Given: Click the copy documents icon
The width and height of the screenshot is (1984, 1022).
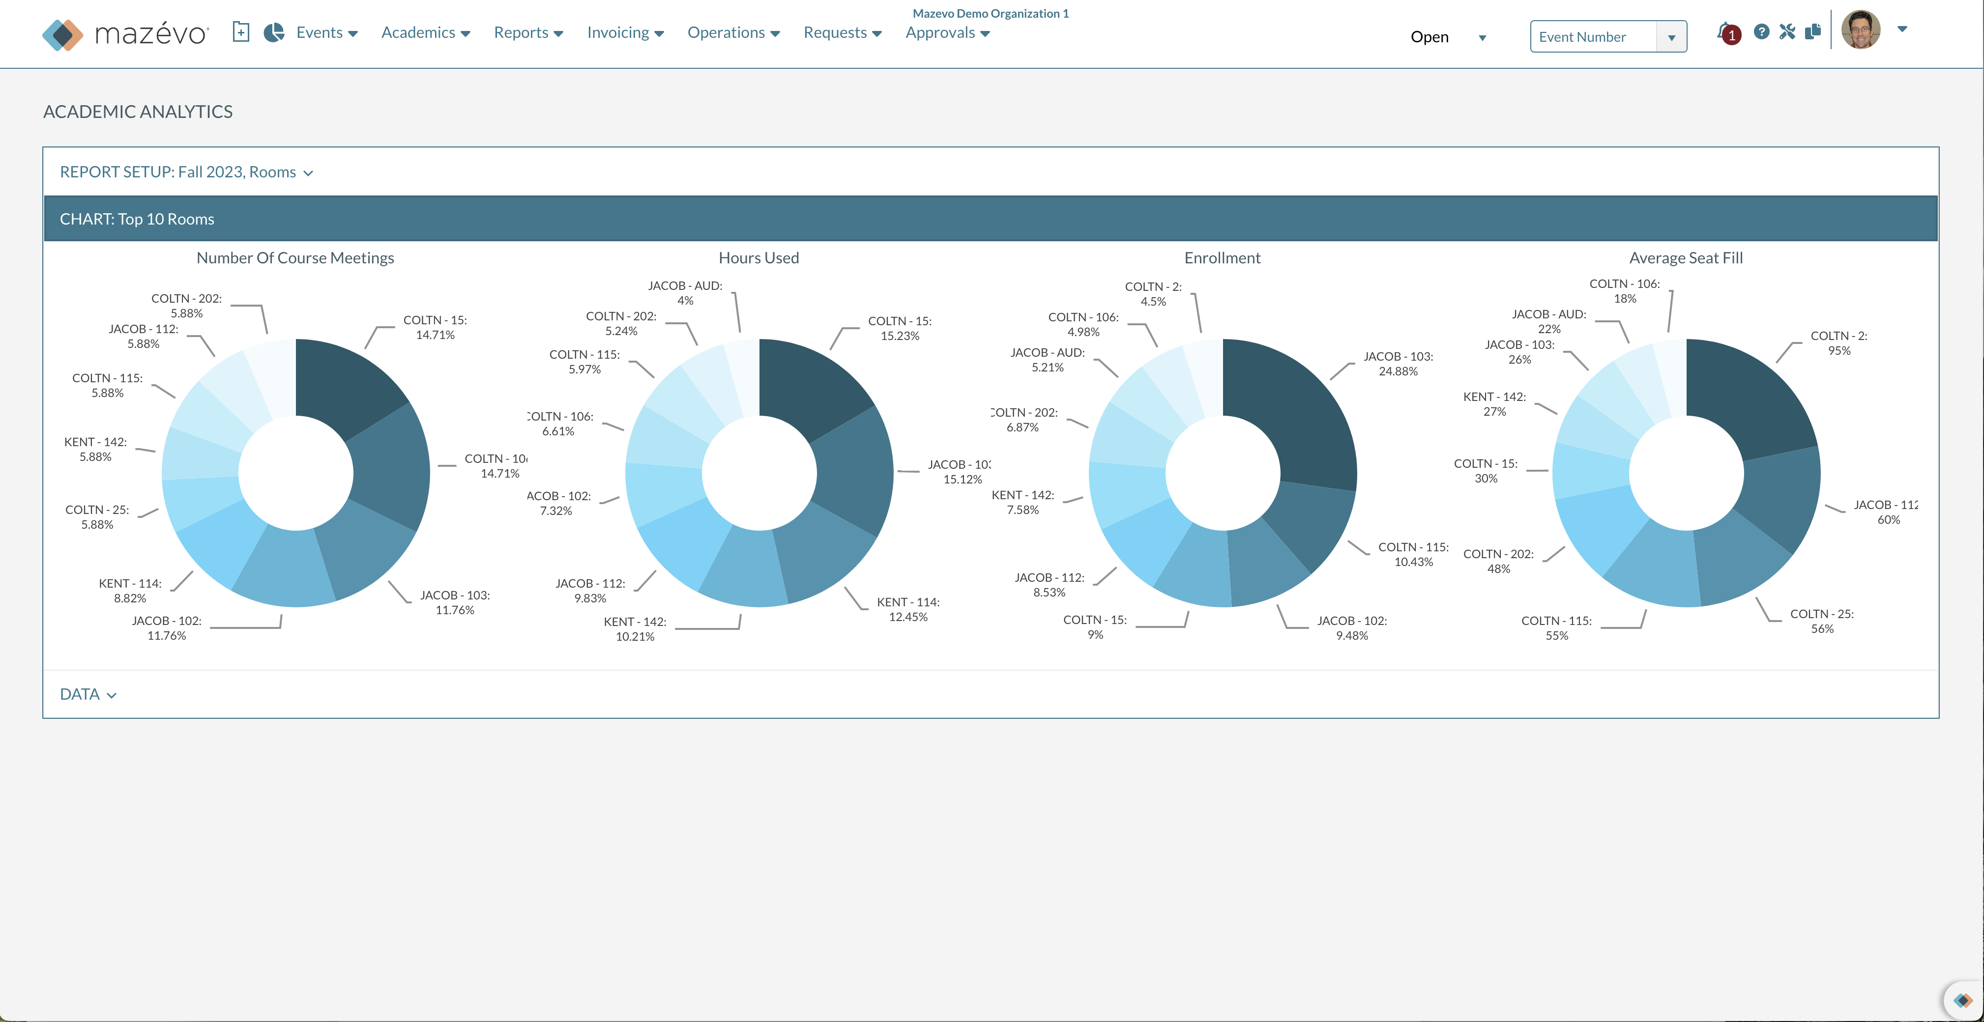Looking at the screenshot, I should point(1814,31).
